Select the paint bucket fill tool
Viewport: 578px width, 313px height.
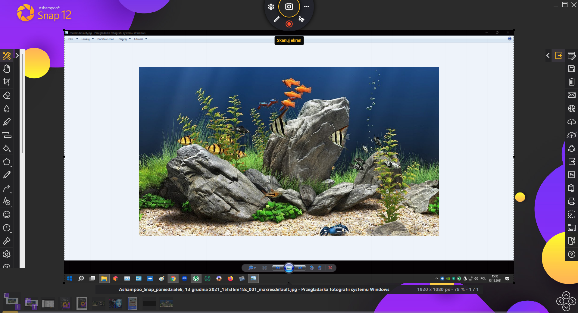(7, 148)
